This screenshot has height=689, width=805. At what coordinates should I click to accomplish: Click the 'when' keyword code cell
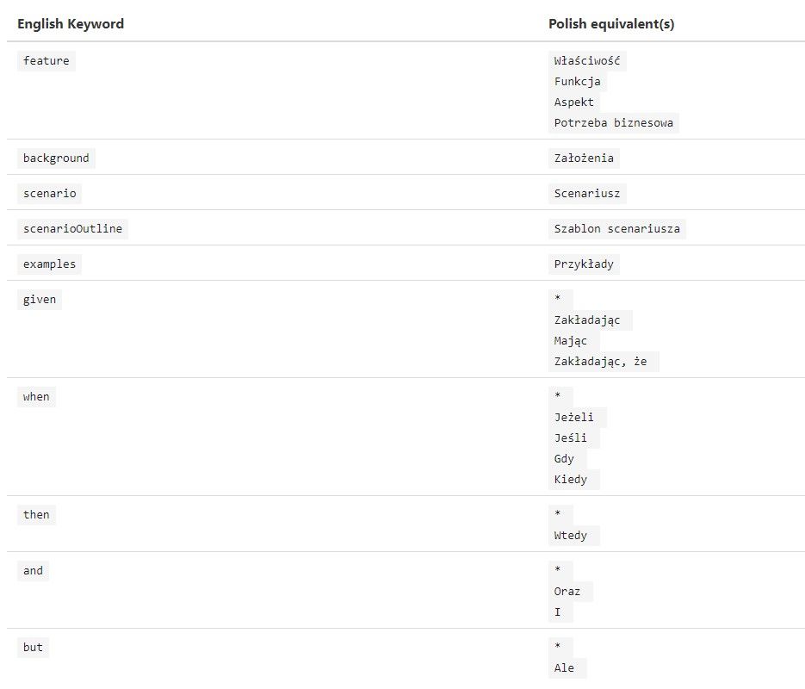[x=36, y=397]
